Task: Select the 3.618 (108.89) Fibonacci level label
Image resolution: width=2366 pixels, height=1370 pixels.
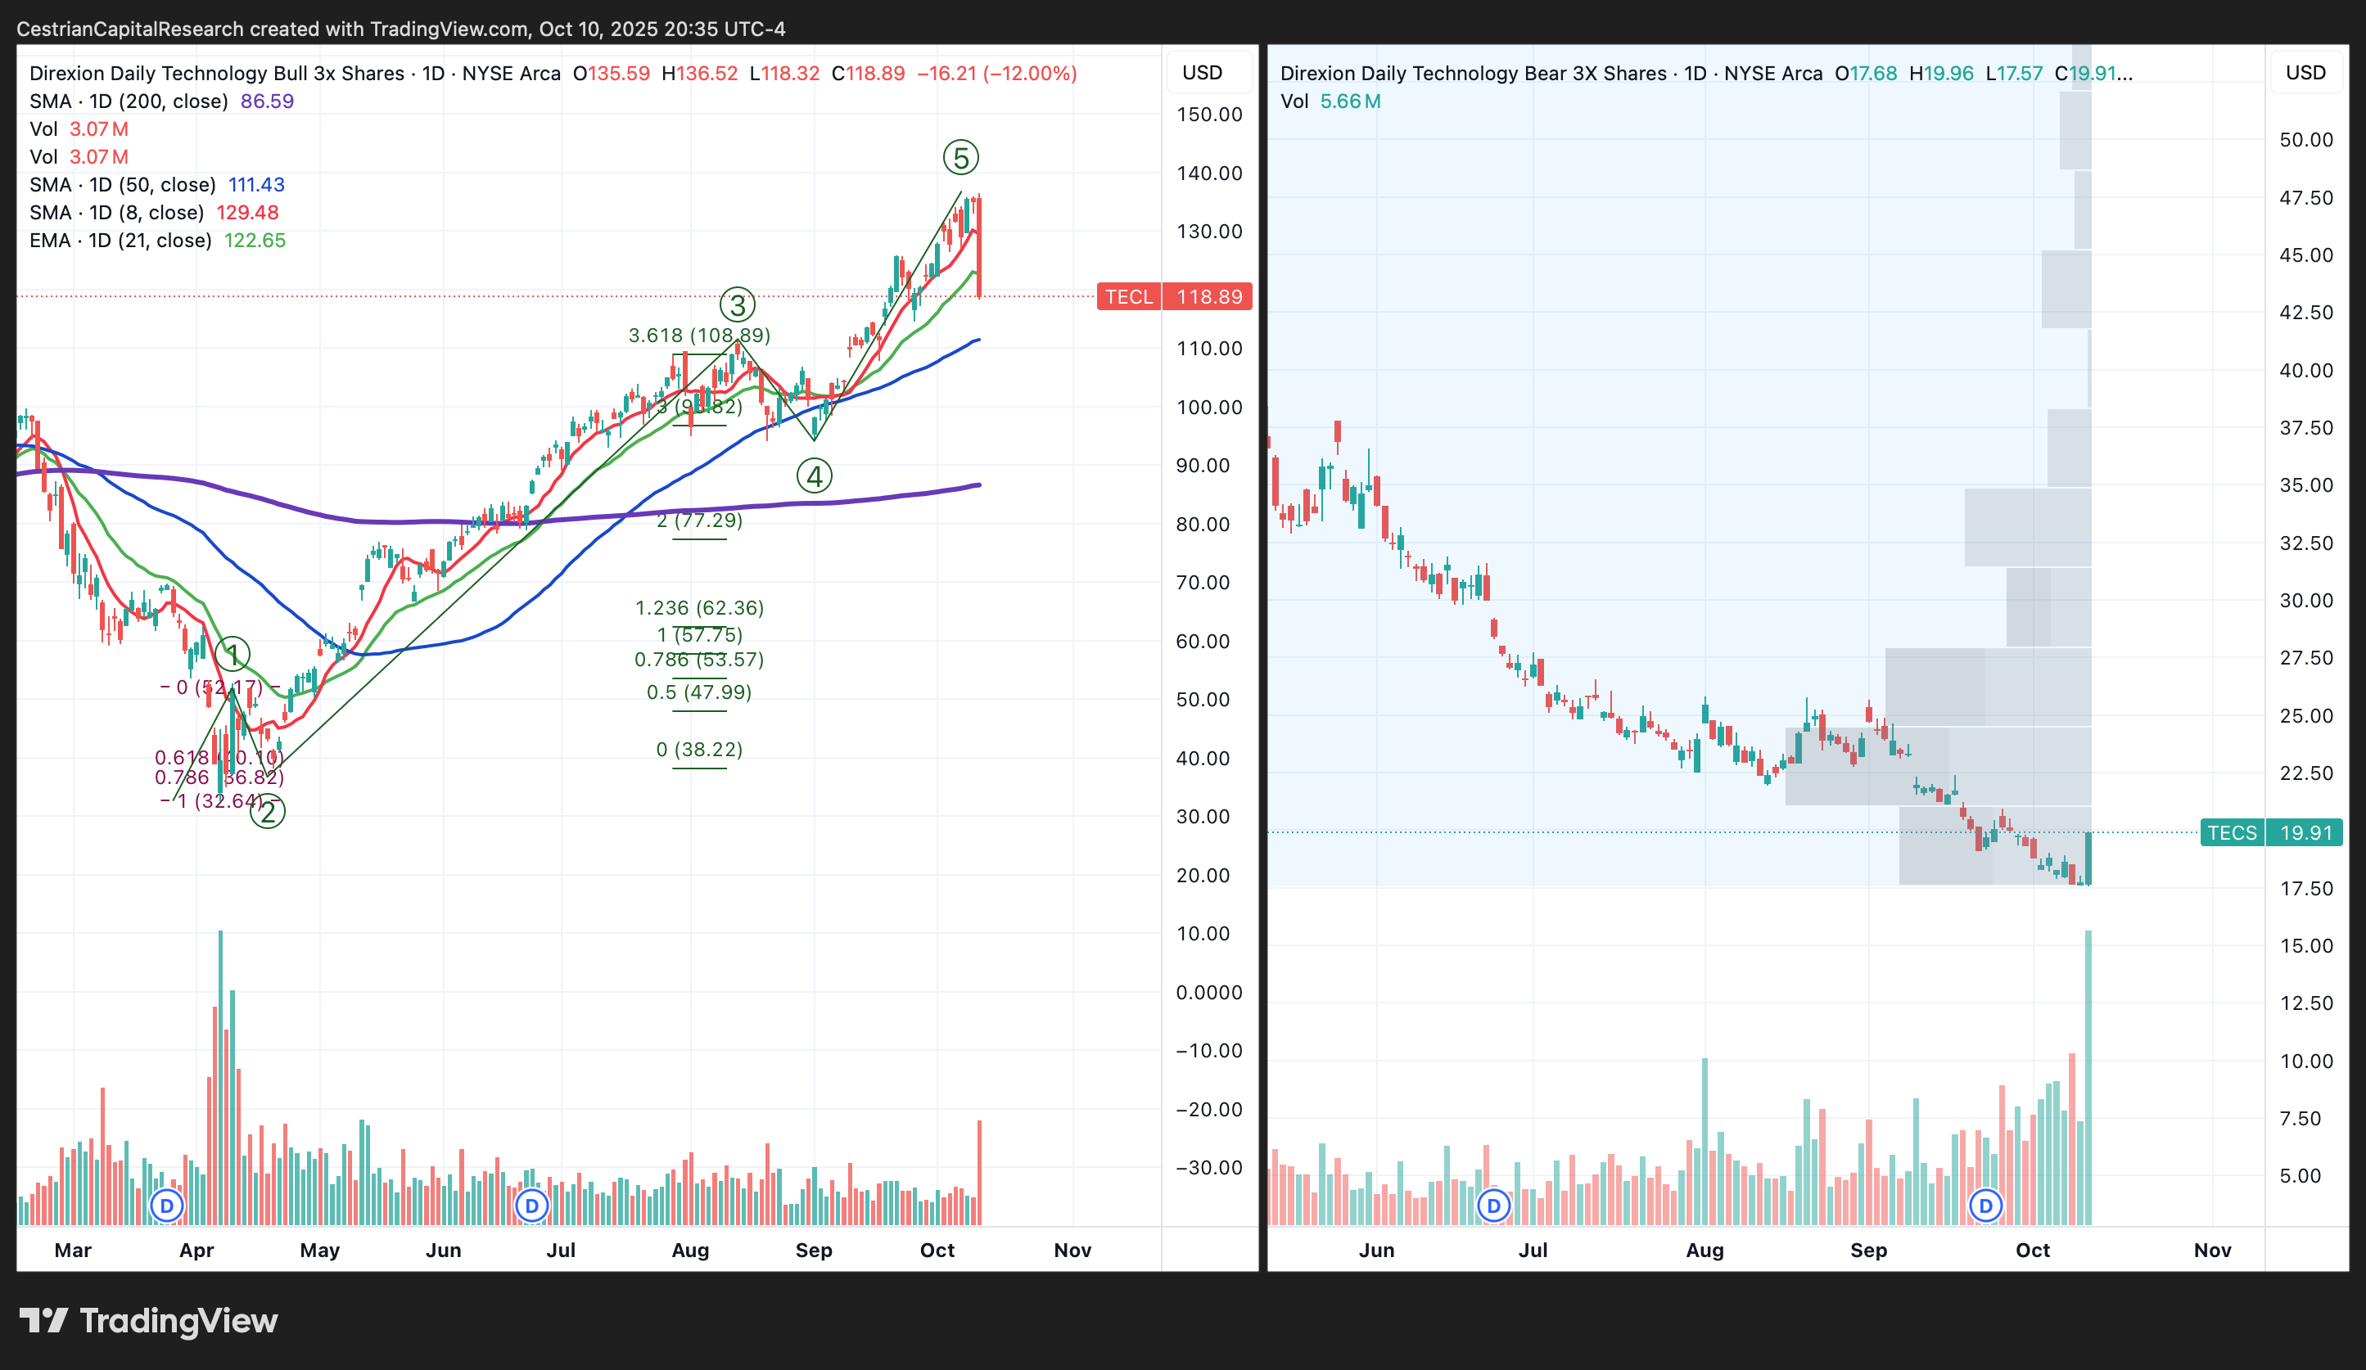Action: (x=698, y=335)
